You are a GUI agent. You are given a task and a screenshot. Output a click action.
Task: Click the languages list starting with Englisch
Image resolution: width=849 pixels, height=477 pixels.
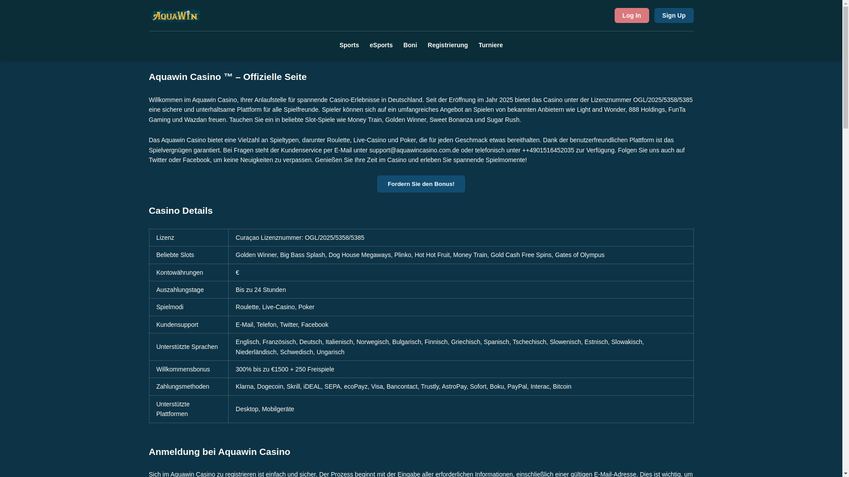[x=461, y=347]
